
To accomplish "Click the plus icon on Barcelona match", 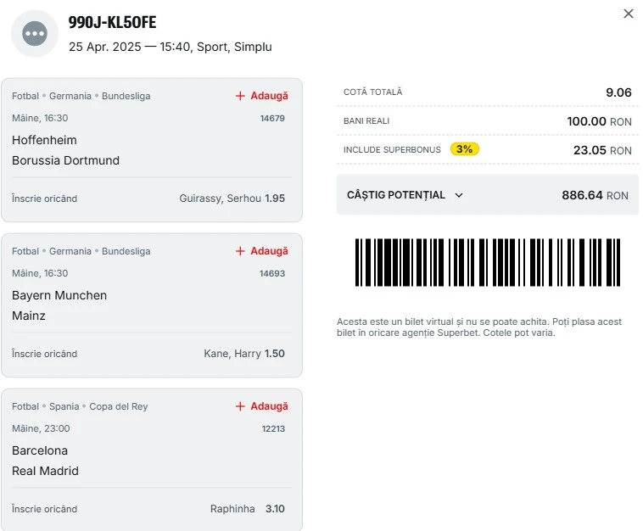I will click(240, 406).
